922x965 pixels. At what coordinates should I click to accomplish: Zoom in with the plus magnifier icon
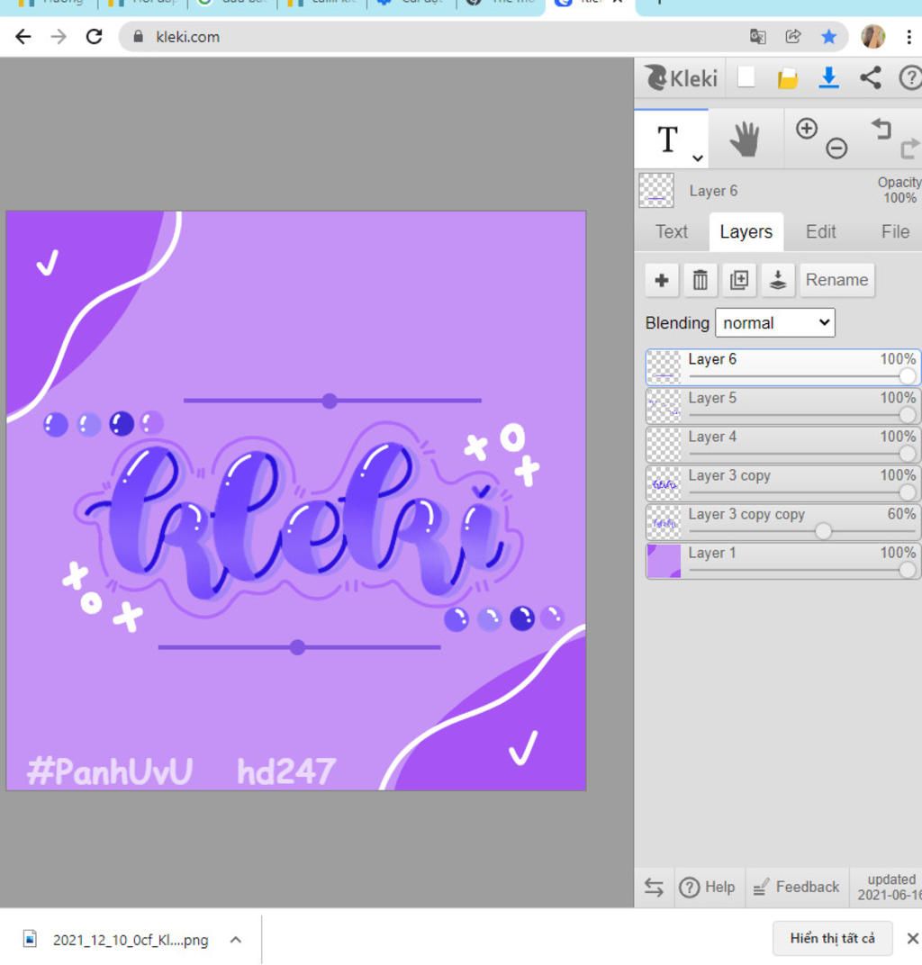point(806,129)
